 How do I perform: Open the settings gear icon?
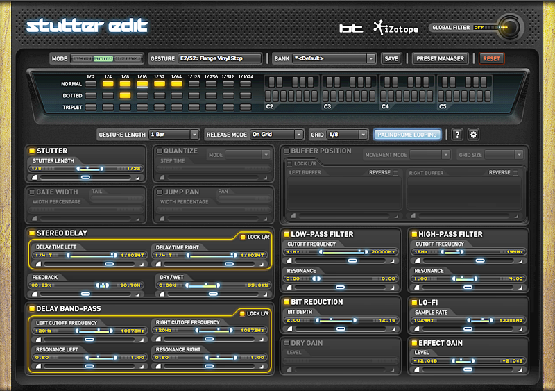point(473,135)
